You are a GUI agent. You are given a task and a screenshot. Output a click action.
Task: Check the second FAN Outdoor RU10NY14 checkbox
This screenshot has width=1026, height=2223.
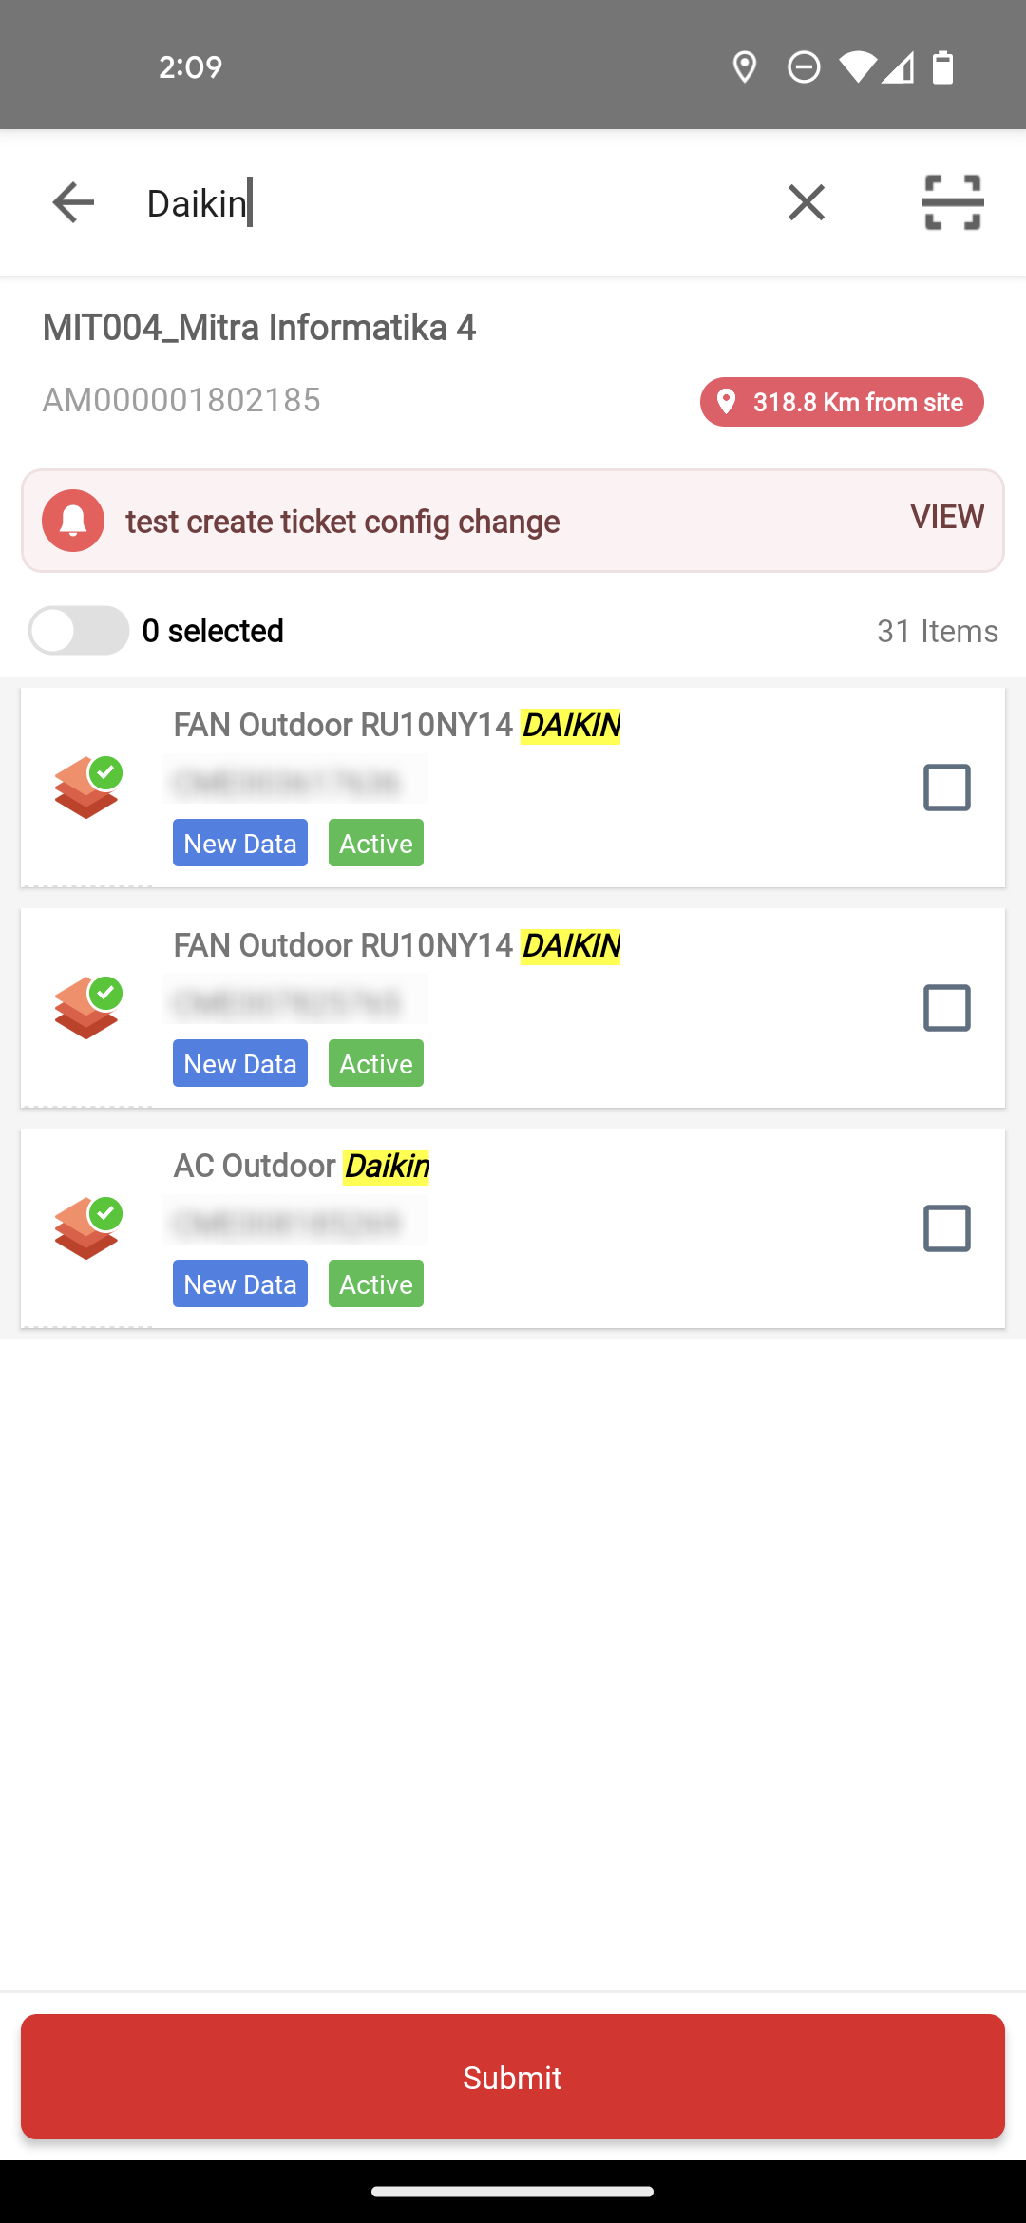pyautogui.click(x=947, y=1008)
